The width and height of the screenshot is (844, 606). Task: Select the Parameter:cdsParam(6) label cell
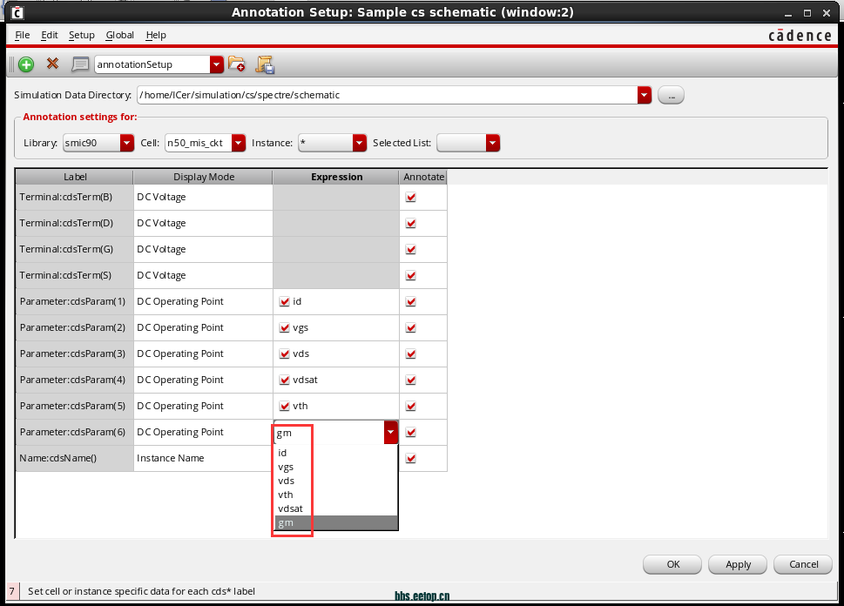coord(75,432)
